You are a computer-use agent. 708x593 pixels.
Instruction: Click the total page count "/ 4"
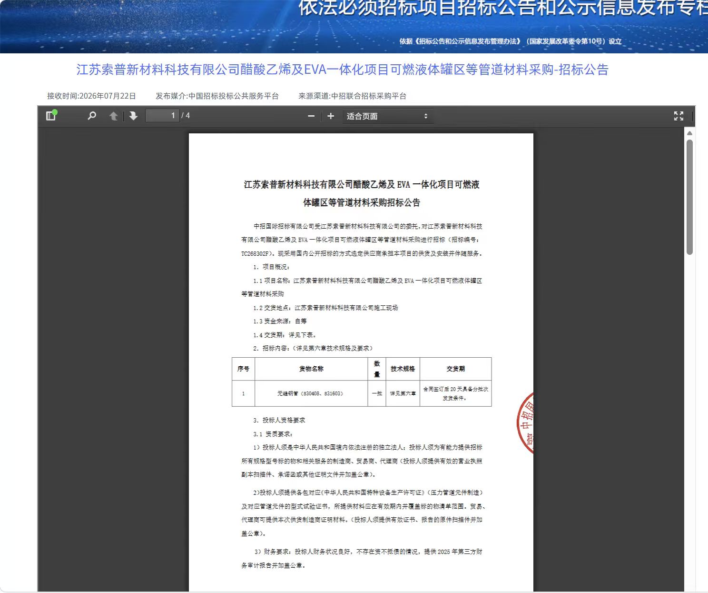[186, 116]
